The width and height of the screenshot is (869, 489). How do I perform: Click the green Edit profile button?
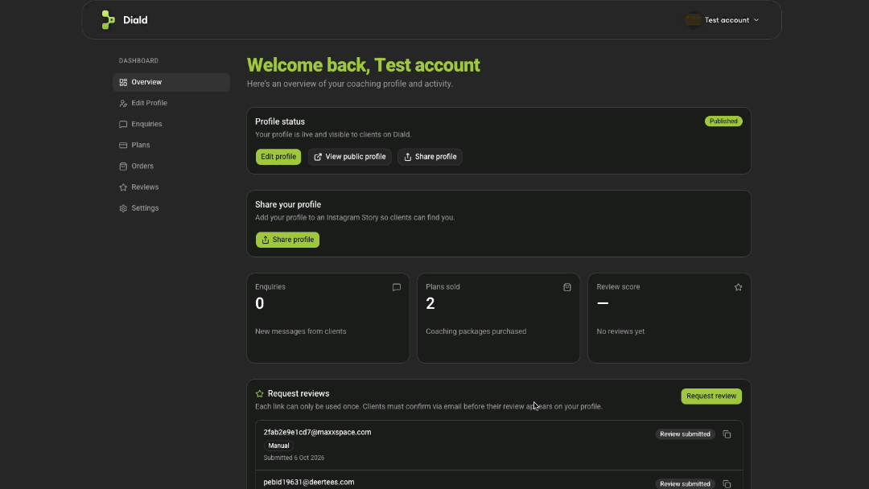278,157
